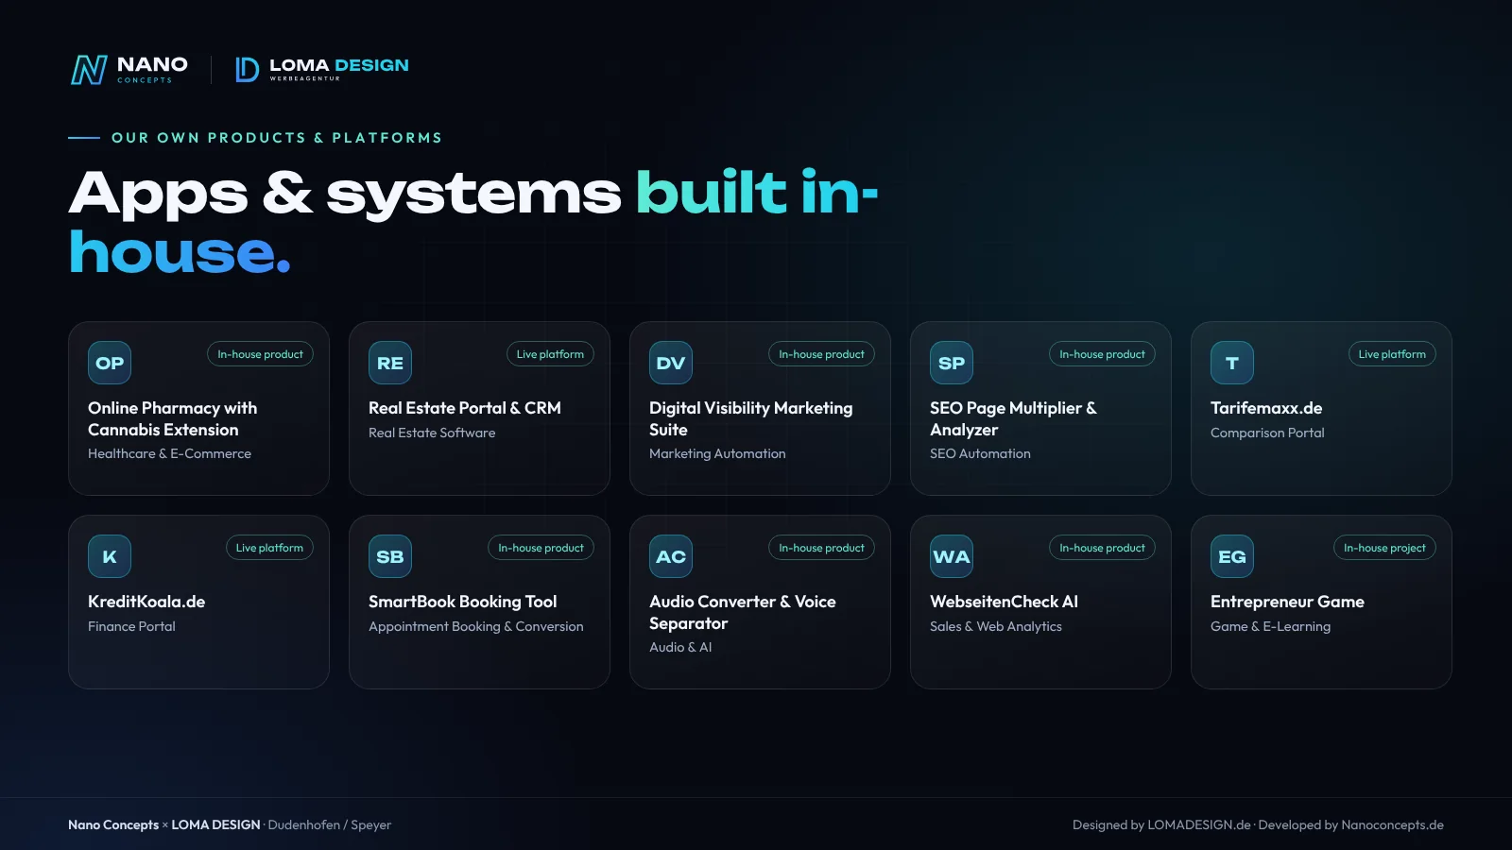
Task: Click Nano Concepts × LOMA DESIGN footer text
Action: pyautogui.click(x=164, y=824)
